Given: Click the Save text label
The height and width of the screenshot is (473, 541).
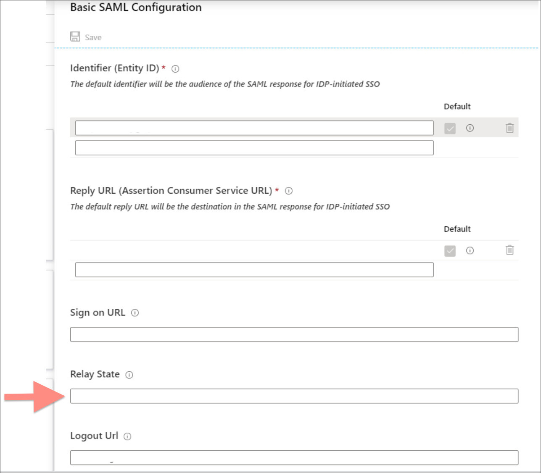Looking at the screenshot, I should [93, 37].
